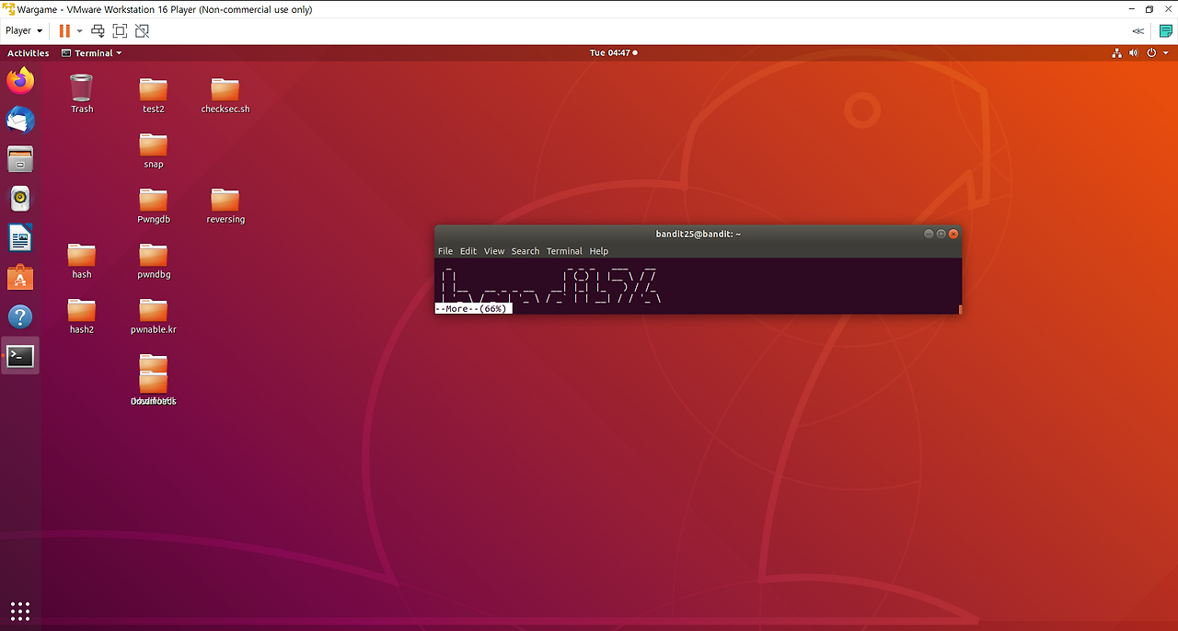Maximize the bandit25@bandit terminal window
The height and width of the screenshot is (631, 1178).
click(941, 234)
